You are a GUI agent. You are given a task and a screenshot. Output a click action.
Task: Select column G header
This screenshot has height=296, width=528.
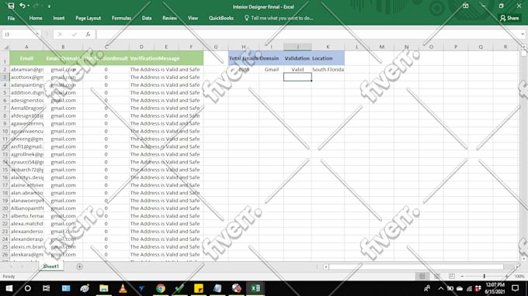tap(216, 47)
